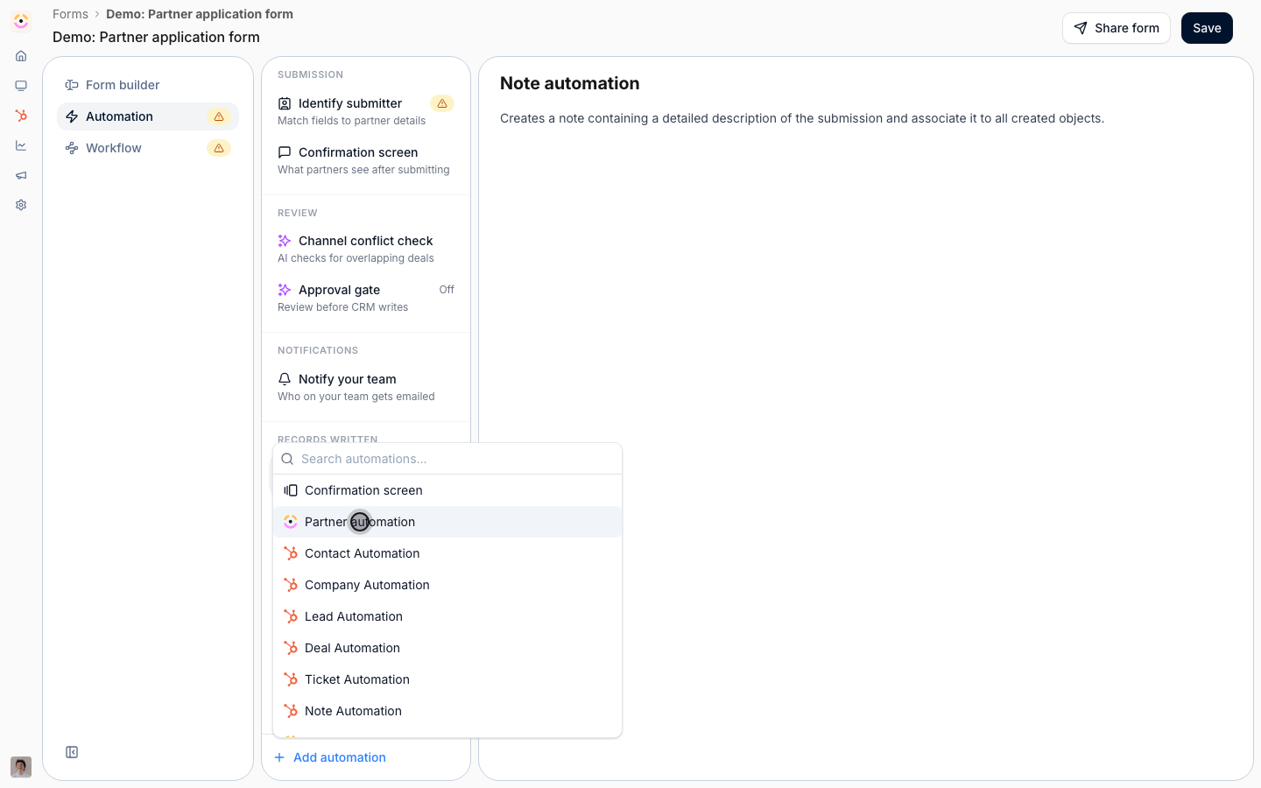Collapse the side panel with the collapse icon
Viewport: 1261px width, 788px height.
pyautogui.click(x=72, y=752)
